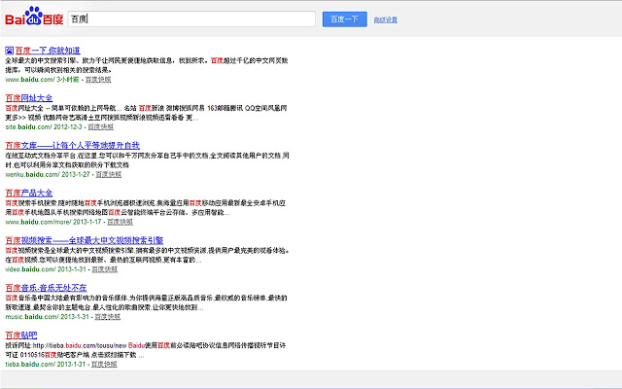Image resolution: width=622 pixels, height=389 pixels.
Task: Open result 百度一下,你就知道
Action: (x=48, y=51)
